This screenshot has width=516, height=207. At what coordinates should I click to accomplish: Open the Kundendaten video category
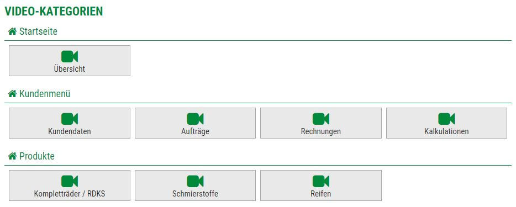[70, 123]
